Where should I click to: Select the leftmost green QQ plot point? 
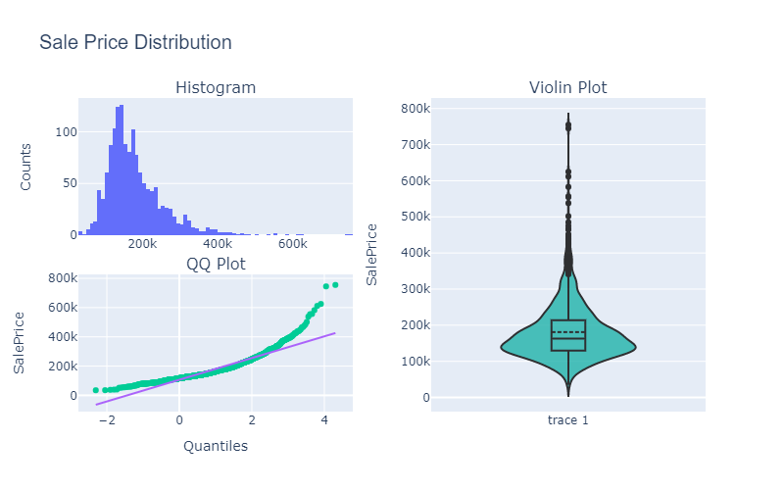(95, 390)
